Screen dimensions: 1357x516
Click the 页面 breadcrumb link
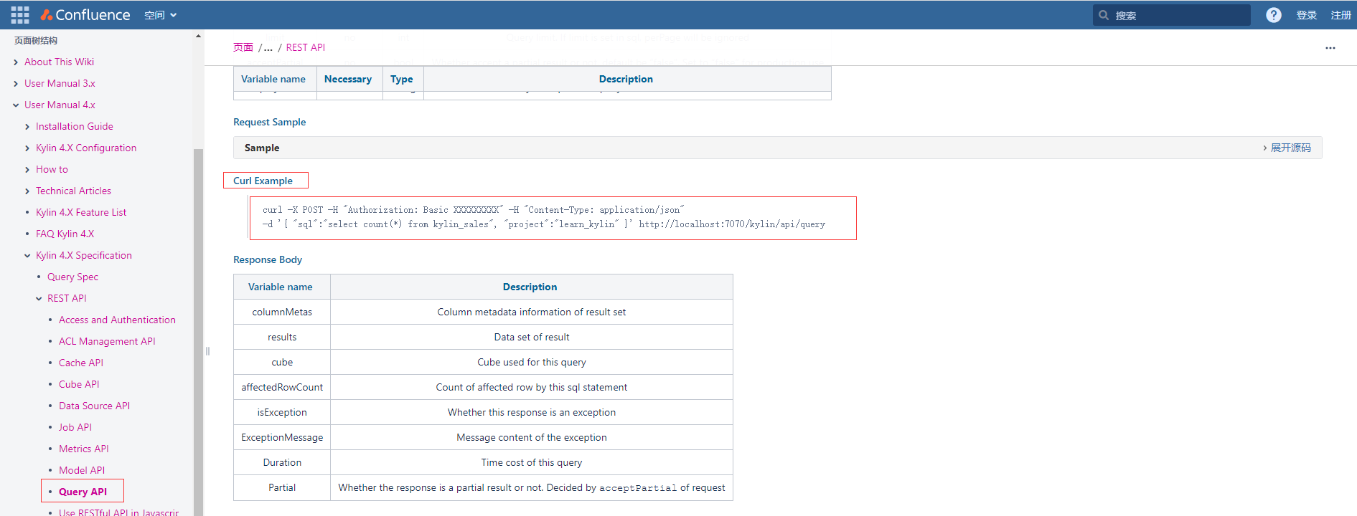pyautogui.click(x=243, y=47)
